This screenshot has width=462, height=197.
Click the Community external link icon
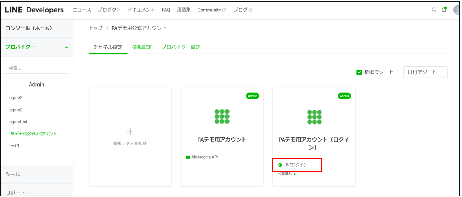tap(224, 10)
